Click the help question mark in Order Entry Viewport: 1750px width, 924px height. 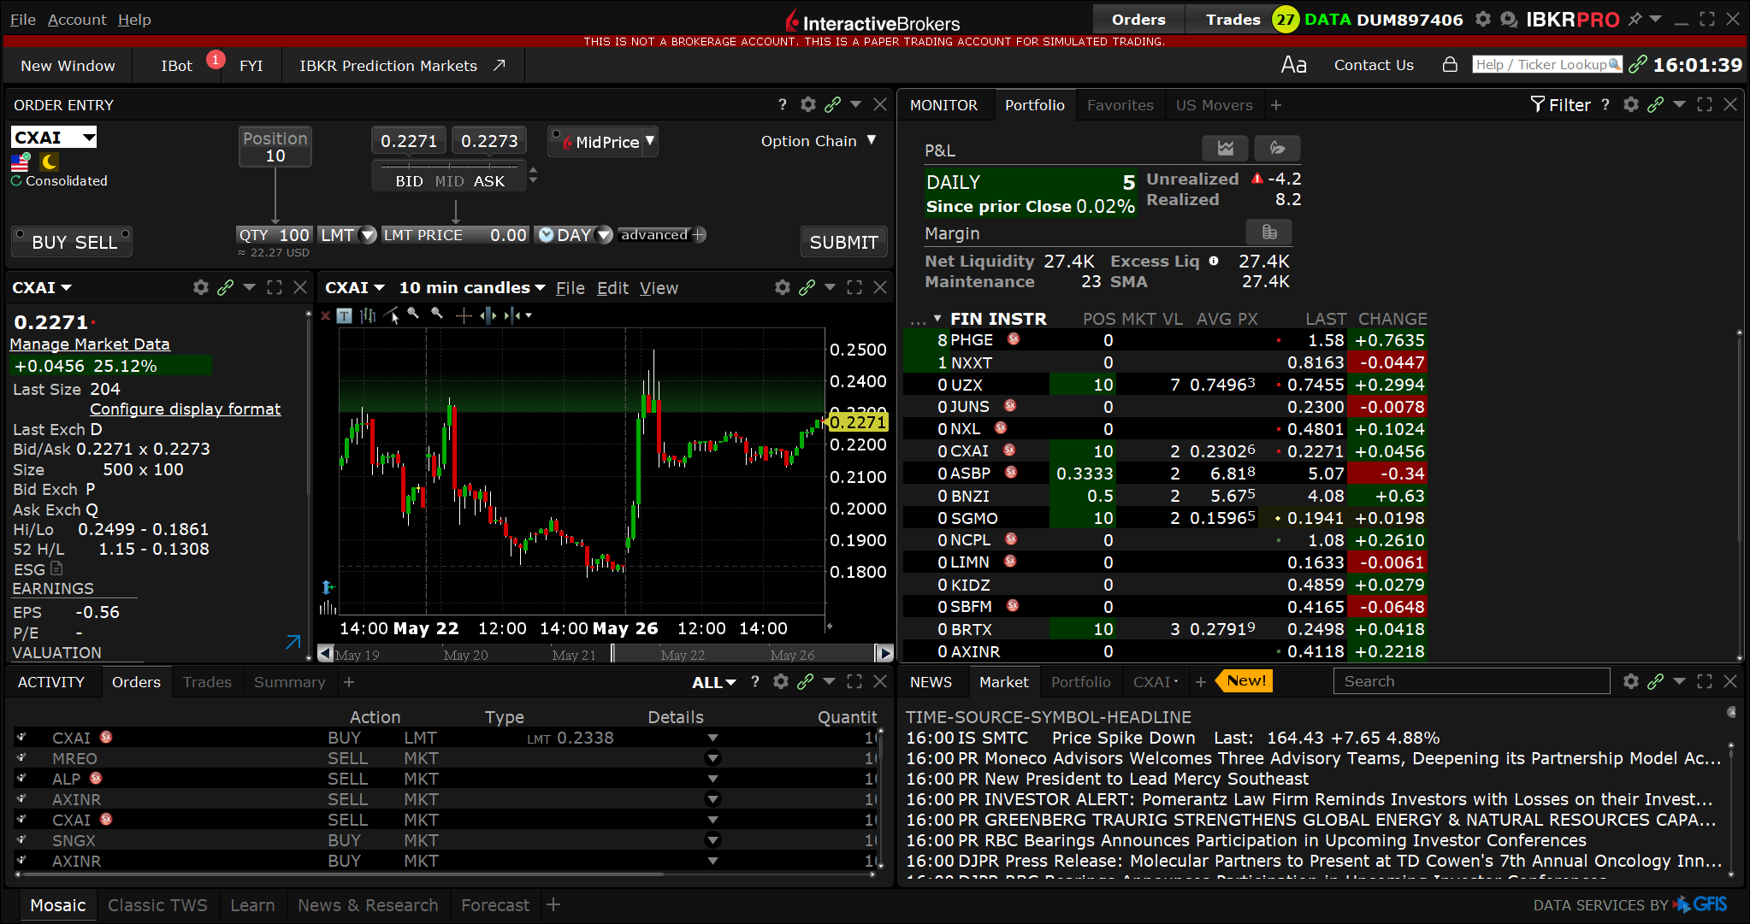(782, 104)
